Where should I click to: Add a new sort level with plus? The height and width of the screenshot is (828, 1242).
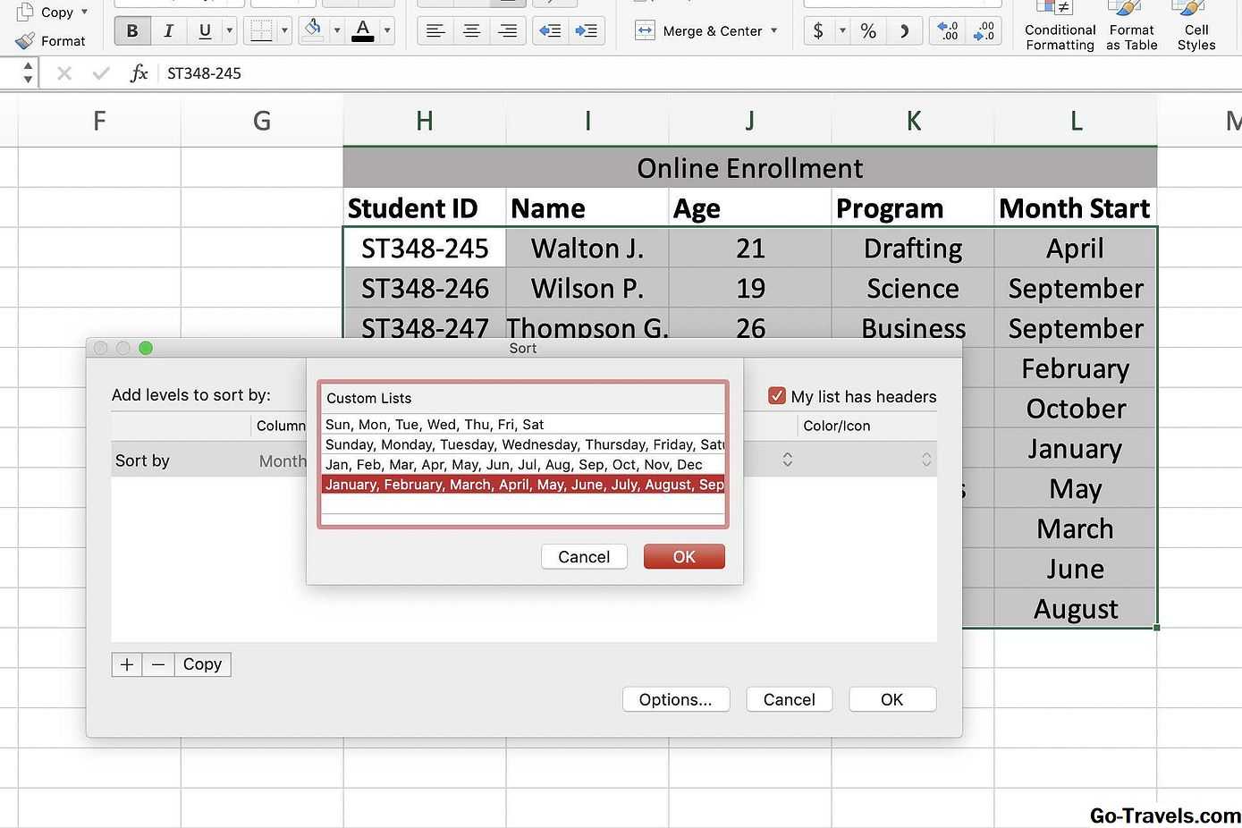pyautogui.click(x=127, y=664)
